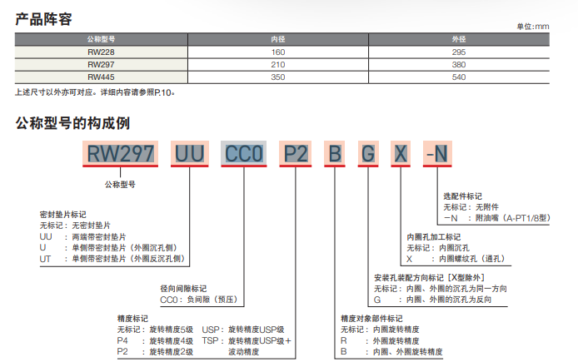Click the 外径 column header

point(459,39)
